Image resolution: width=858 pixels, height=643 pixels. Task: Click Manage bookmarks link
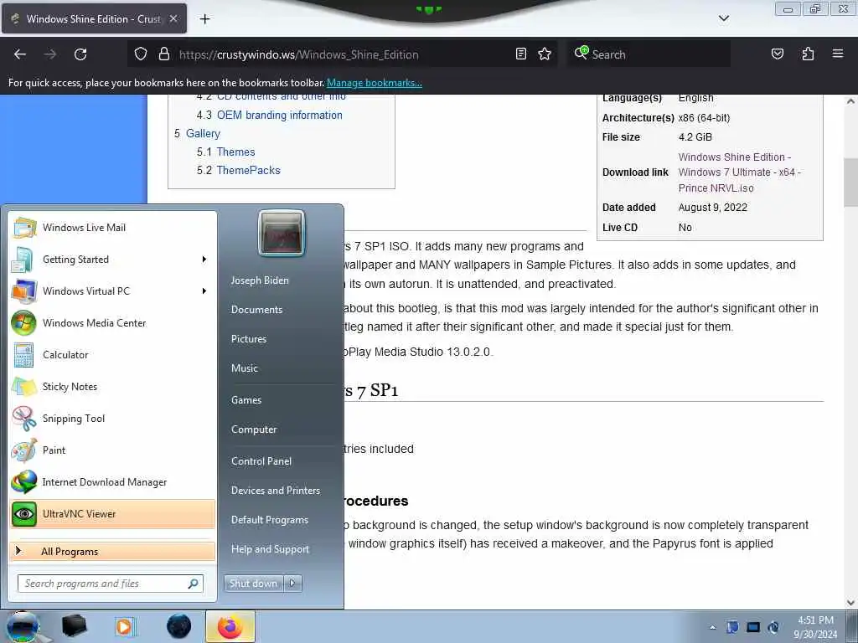(x=375, y=83)
